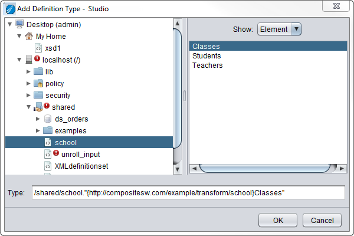Viewport: 354px width, 236px height.
Task: Click the ds_orders database icon
Action: 48,119
